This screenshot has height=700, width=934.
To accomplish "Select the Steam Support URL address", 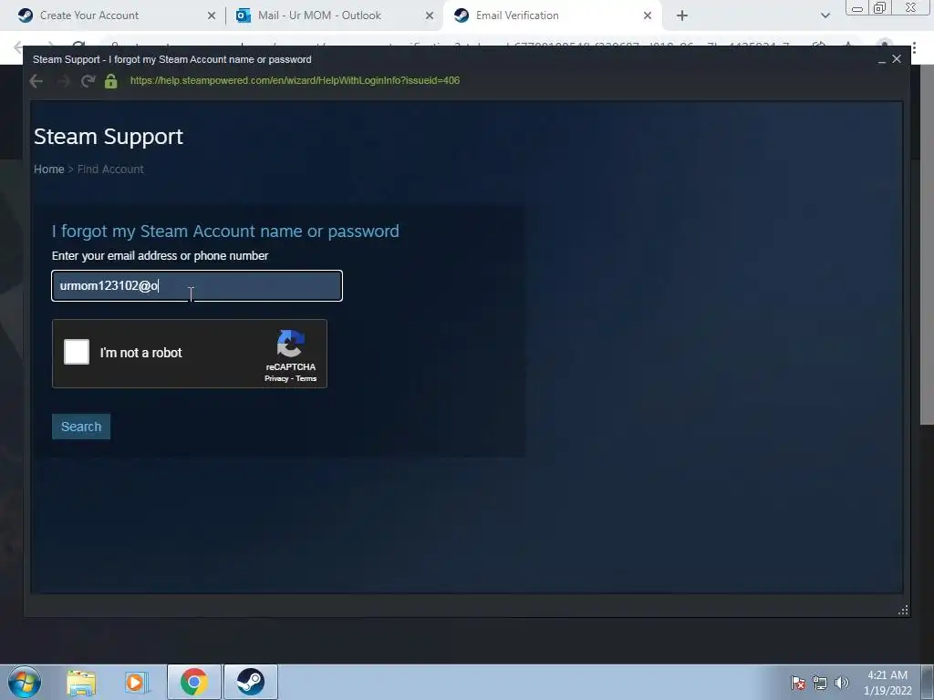I will pos(295,80).
